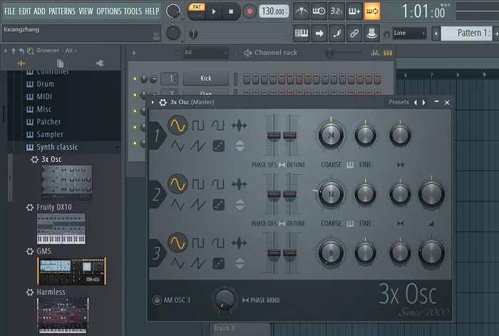Viewport: 499px width, 336px height.
Task: Open the Line snap dropdown
Action: 409,33
